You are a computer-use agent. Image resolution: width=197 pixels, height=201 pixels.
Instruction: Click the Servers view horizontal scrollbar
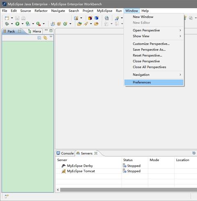point(128,190)
